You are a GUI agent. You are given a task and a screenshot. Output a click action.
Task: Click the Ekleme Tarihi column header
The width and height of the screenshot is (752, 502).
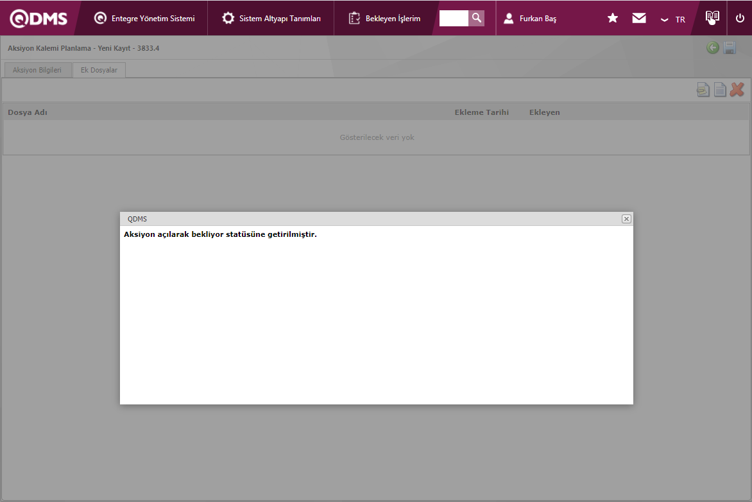tap(481, 112)
